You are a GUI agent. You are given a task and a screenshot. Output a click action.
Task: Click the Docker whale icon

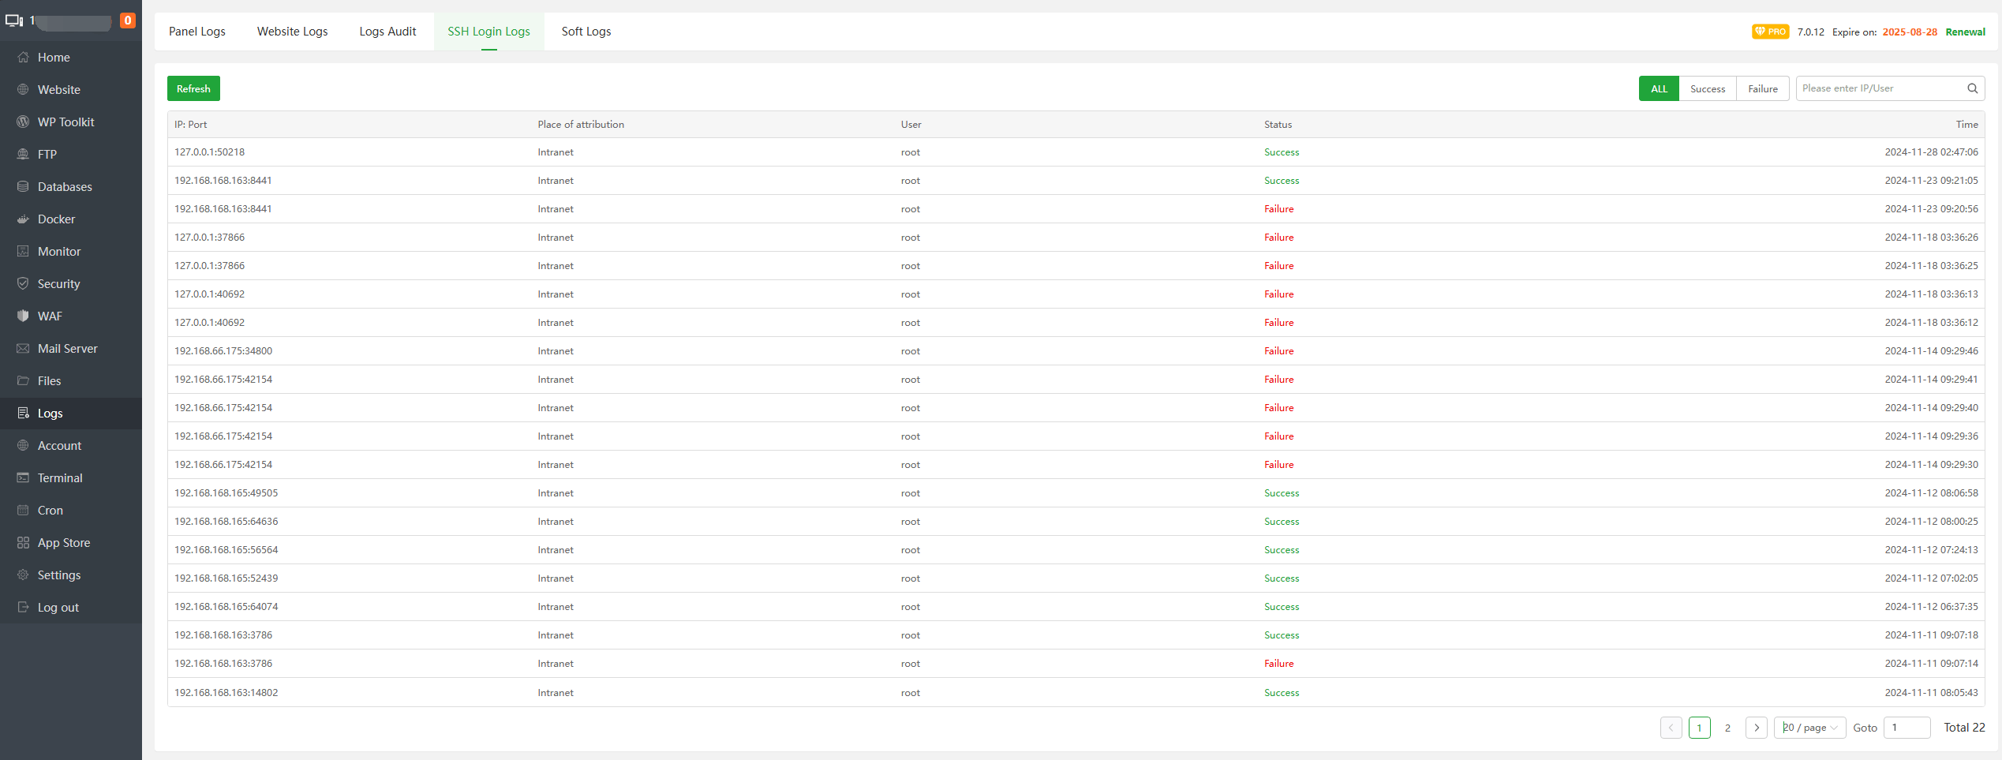[x=23, y=219]
